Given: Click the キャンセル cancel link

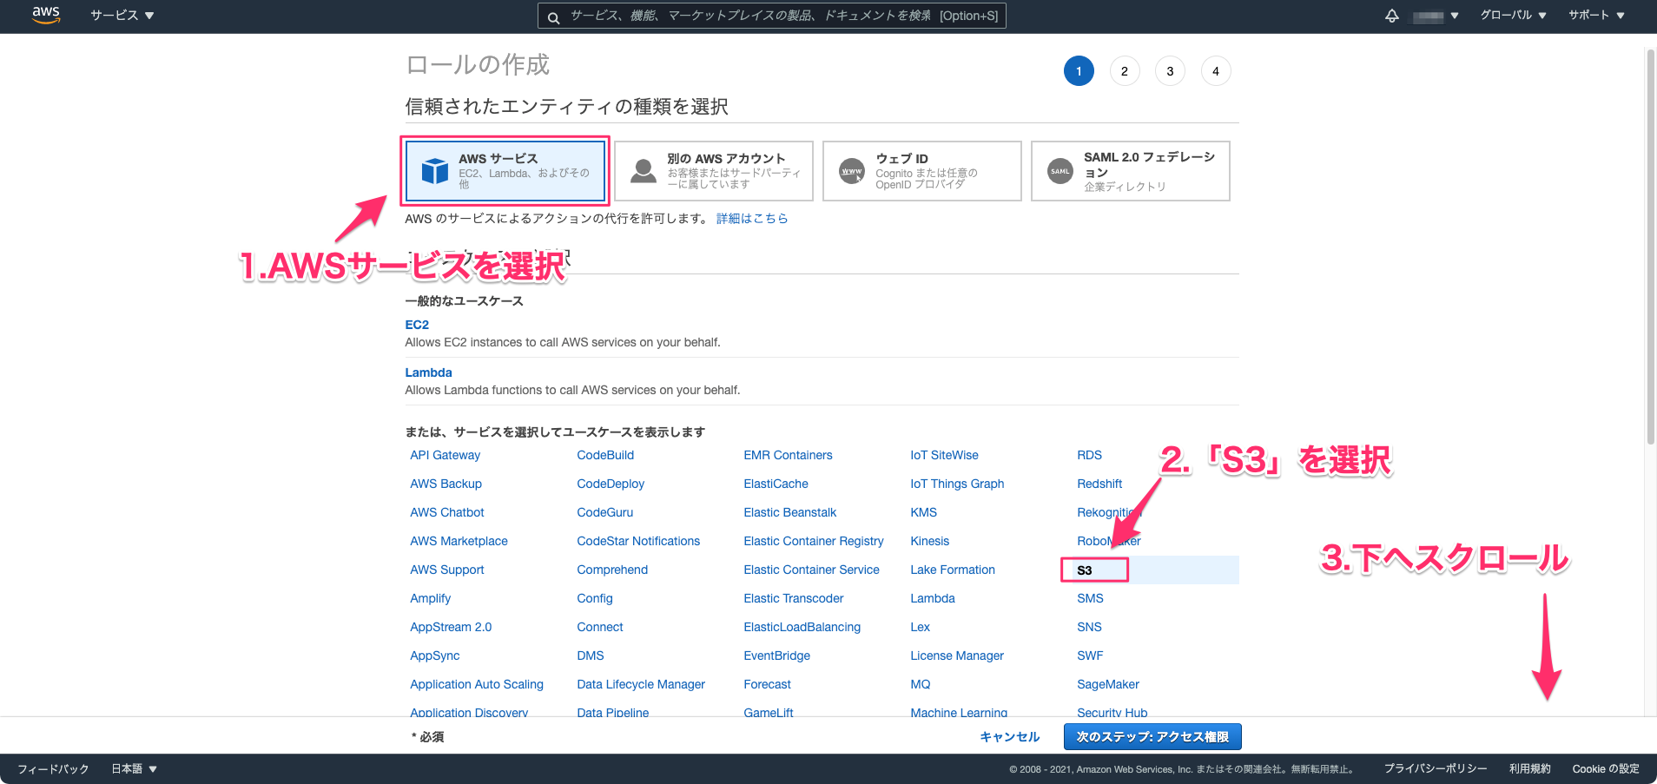Looking at the screenshot, I should tap(1009, 737).
